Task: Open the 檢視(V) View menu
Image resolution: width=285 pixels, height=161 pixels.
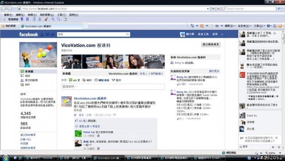Action: 32,15
